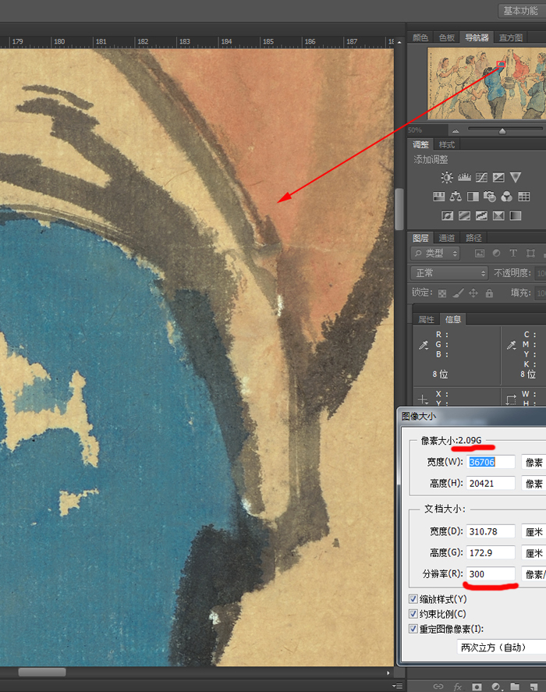Add a Brightness/Contrast adjustment
The image size is (546, 692).
447,177
